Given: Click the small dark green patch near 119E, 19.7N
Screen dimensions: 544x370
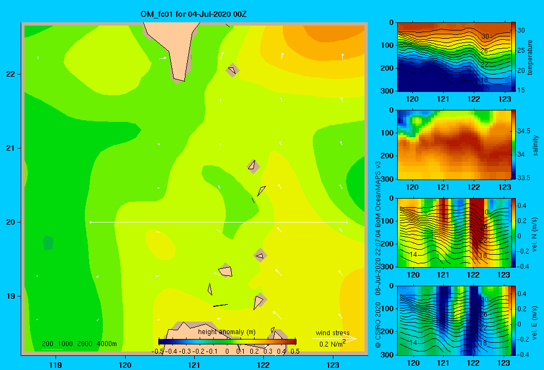Looking at the screenshot, I should (48, 243).
